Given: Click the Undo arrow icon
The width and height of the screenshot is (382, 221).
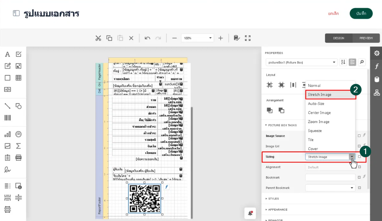Looking at the screenshot, I should click(147, 38).
